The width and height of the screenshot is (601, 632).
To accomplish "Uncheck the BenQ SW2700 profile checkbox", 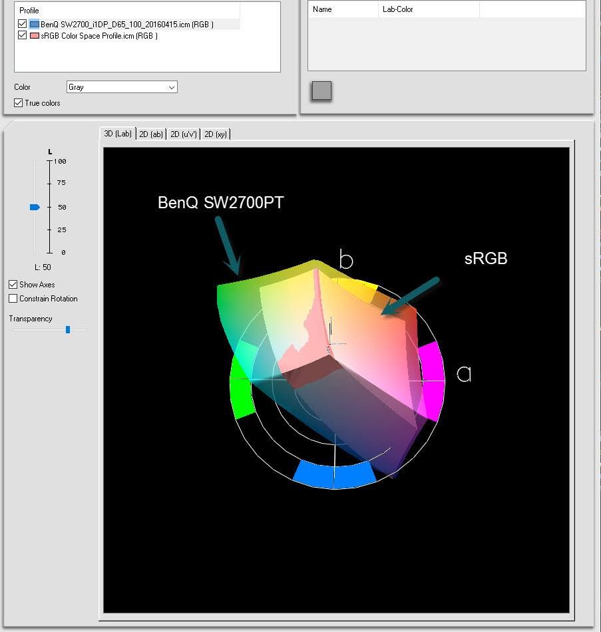I will coord(23,24).
